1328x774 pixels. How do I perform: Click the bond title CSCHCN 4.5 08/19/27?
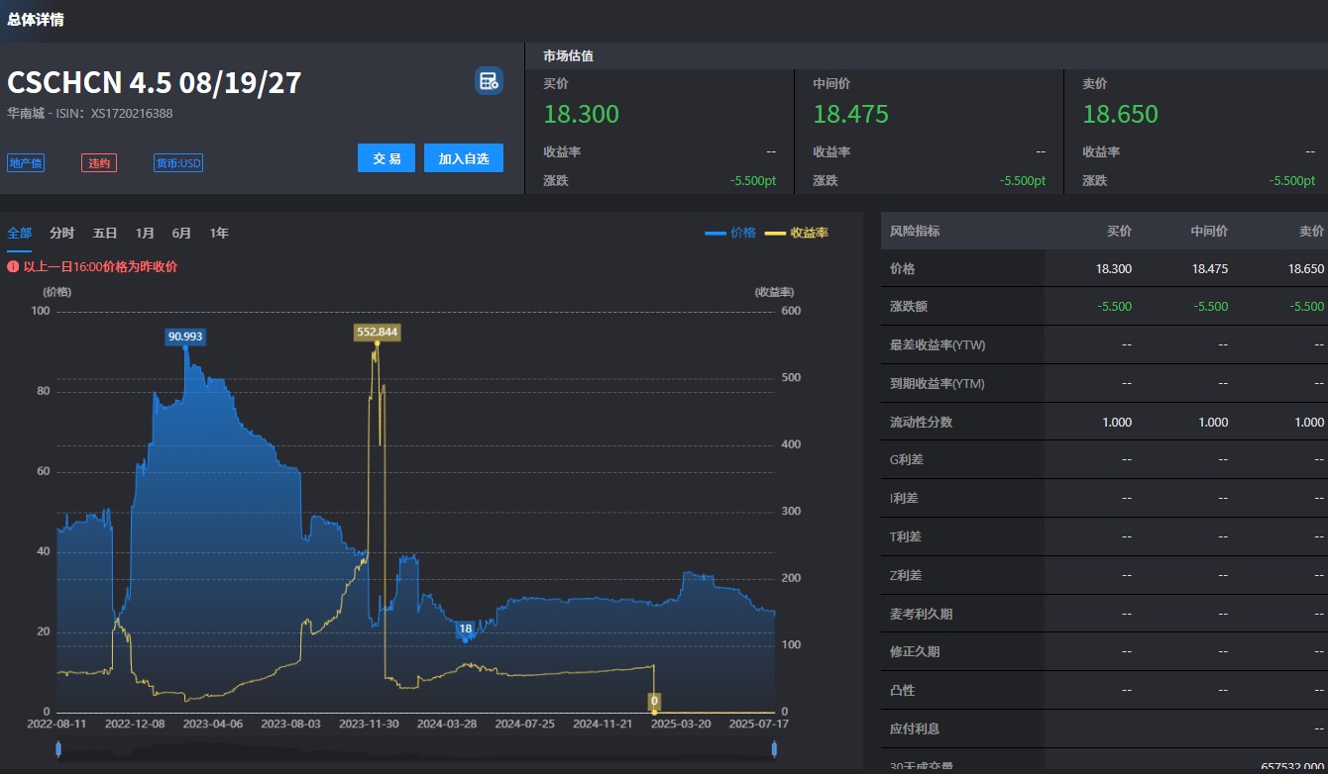tap(155, 82)
